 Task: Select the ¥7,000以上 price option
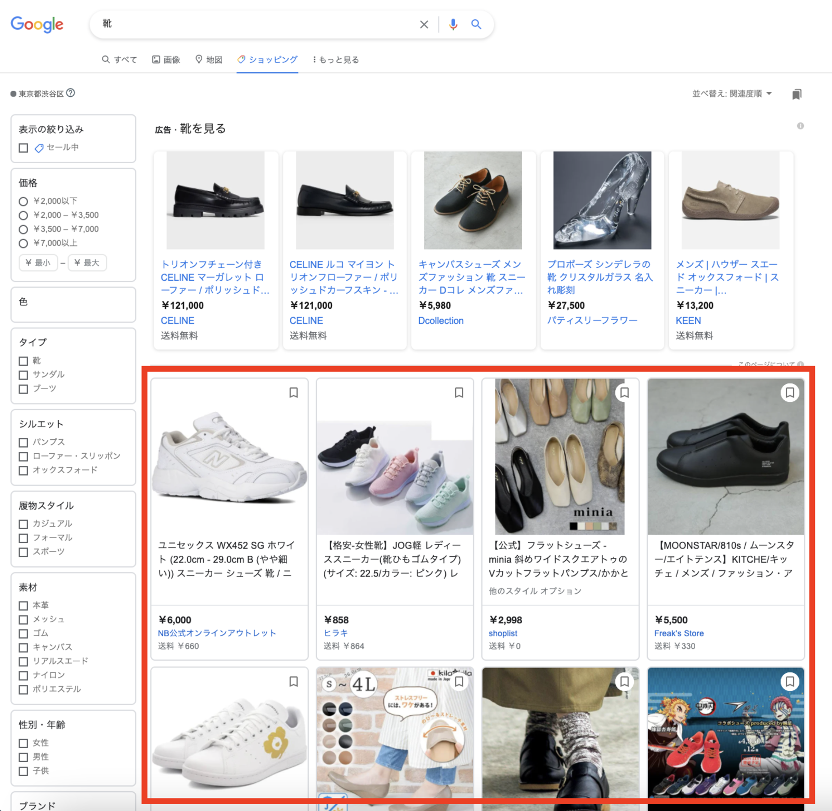click(x=23, y=243)
